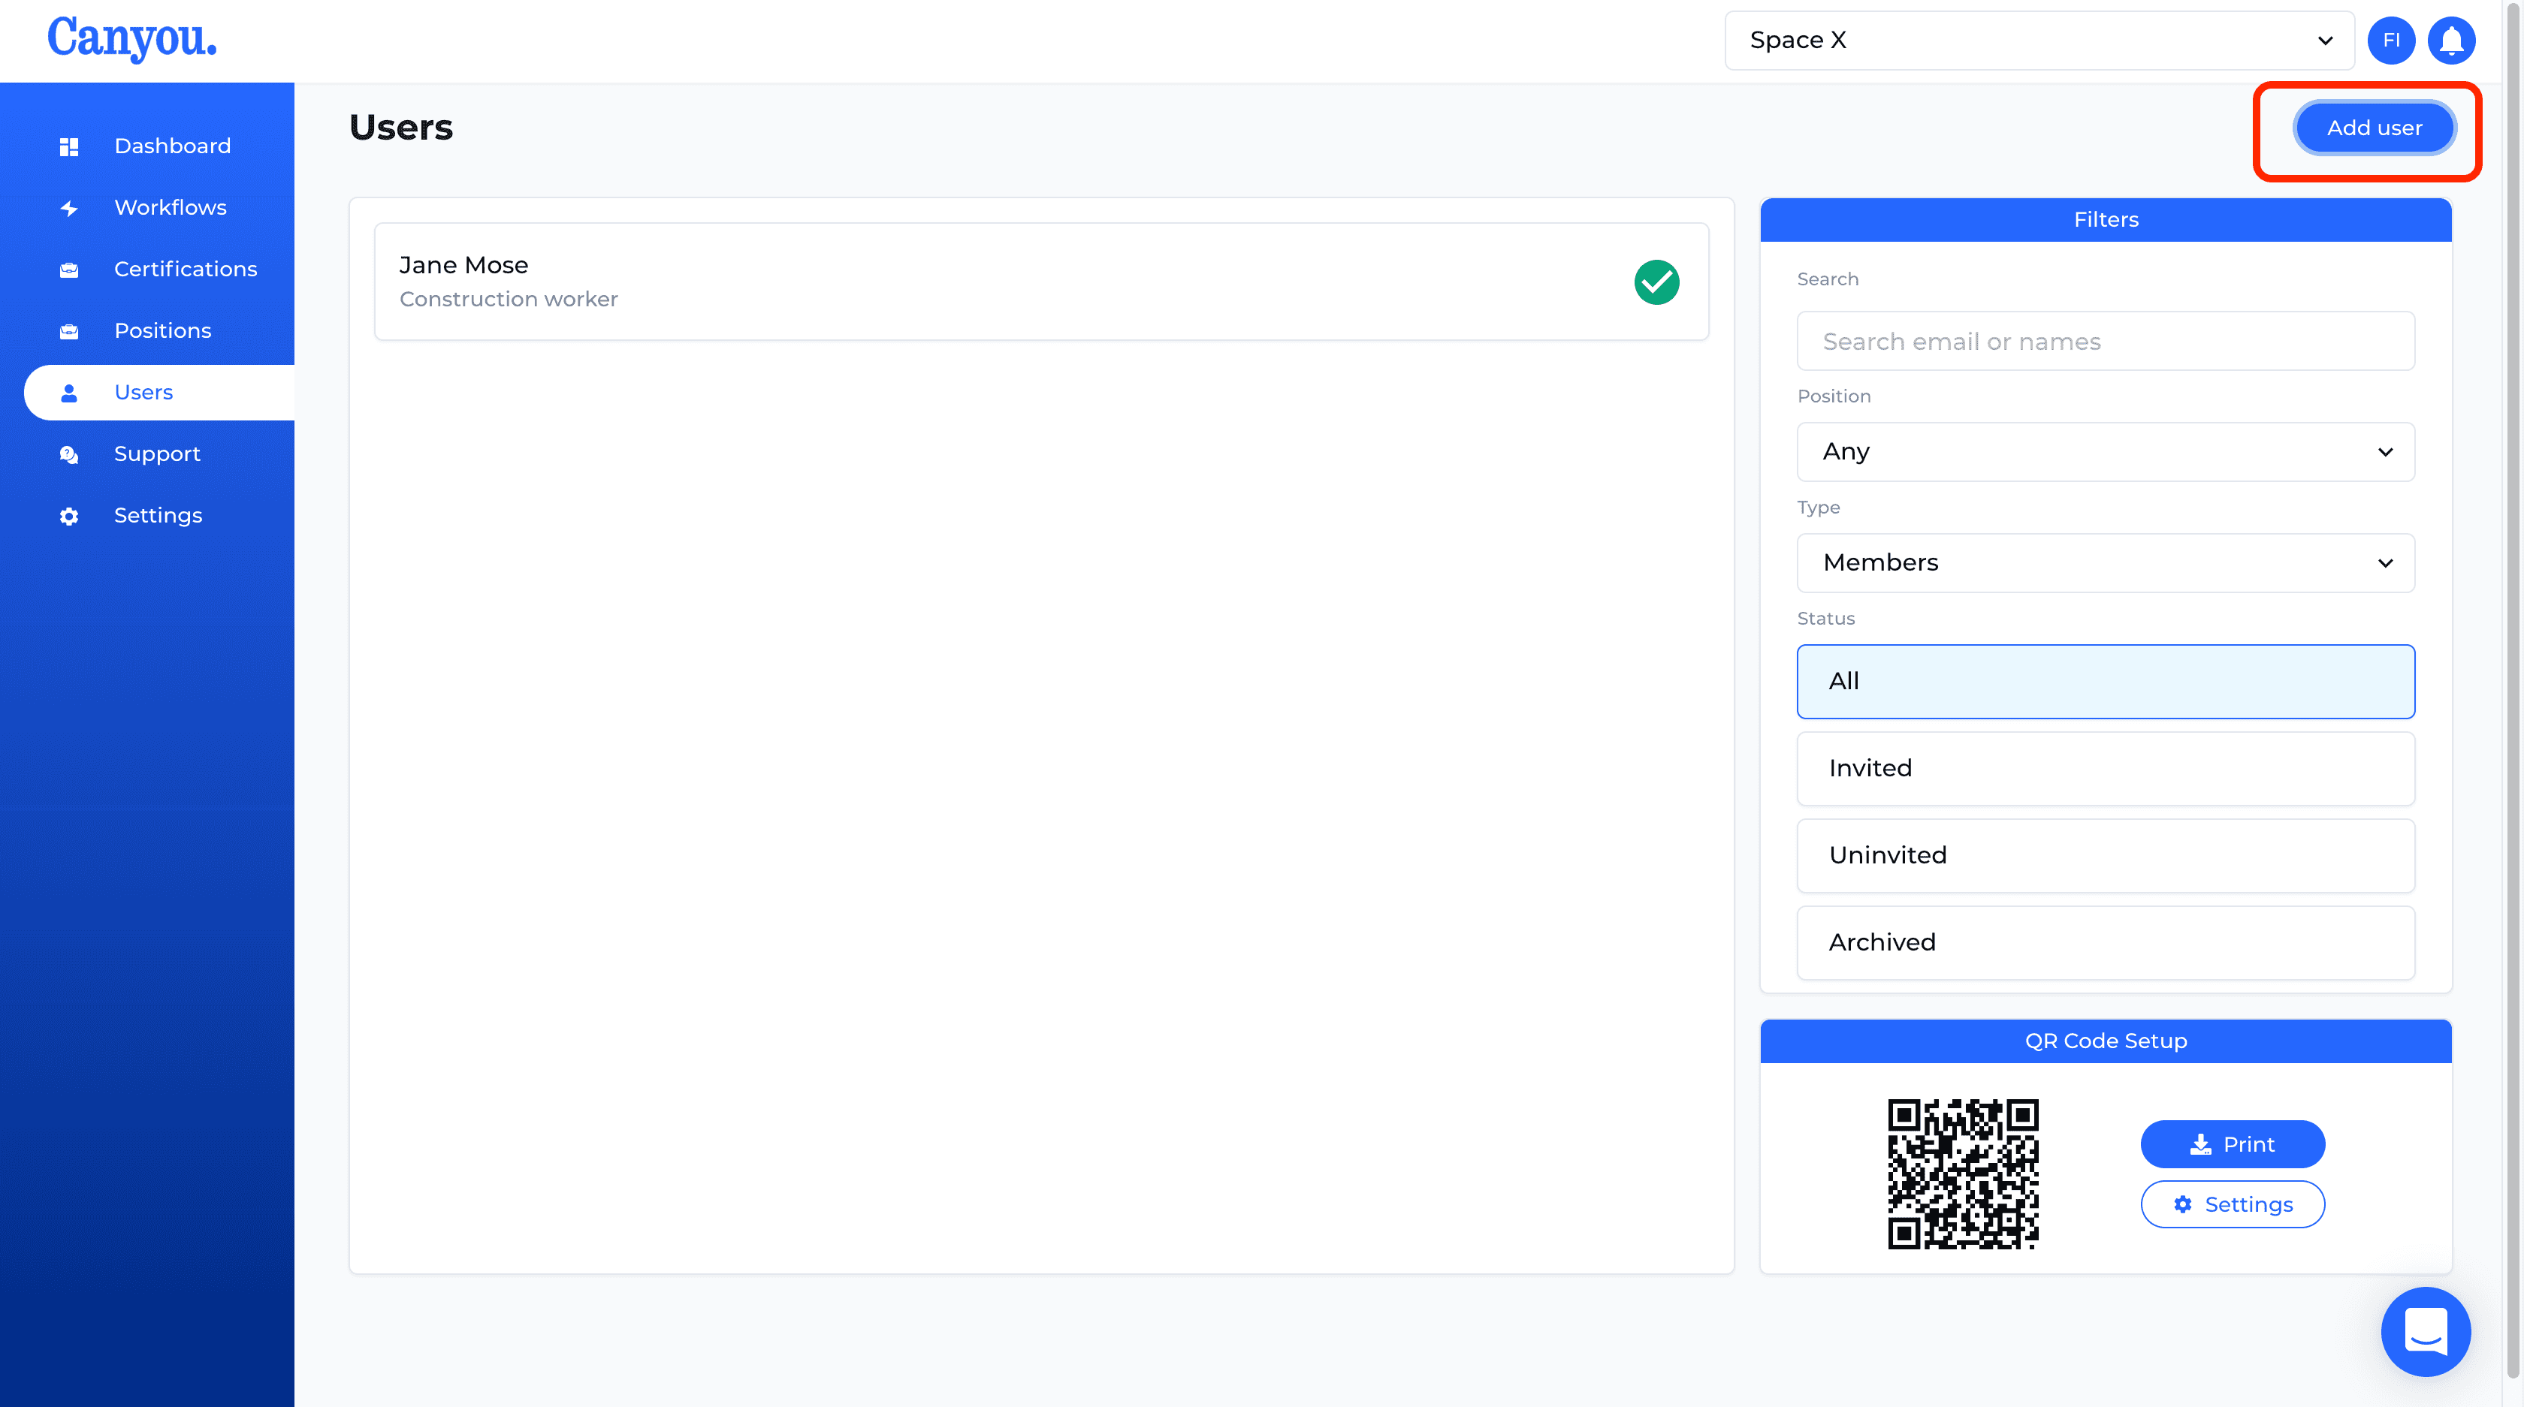The width and height of the screenshot is (2524, 1407).
Task: Click the Add user button
Action: pos(2374,128)
